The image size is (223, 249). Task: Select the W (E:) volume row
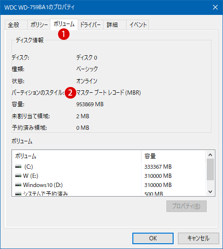109,176
